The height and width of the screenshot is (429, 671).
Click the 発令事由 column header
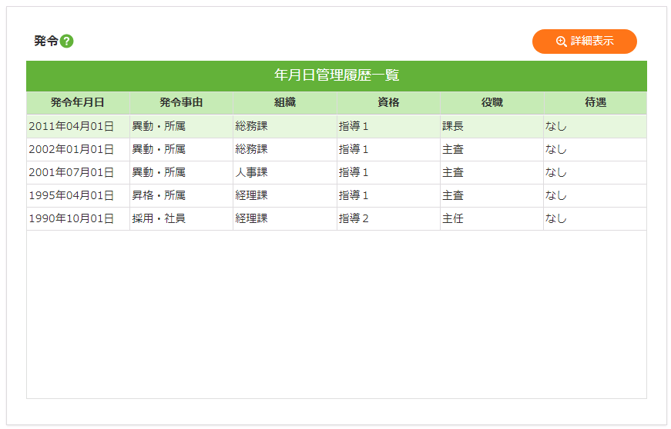181,102
